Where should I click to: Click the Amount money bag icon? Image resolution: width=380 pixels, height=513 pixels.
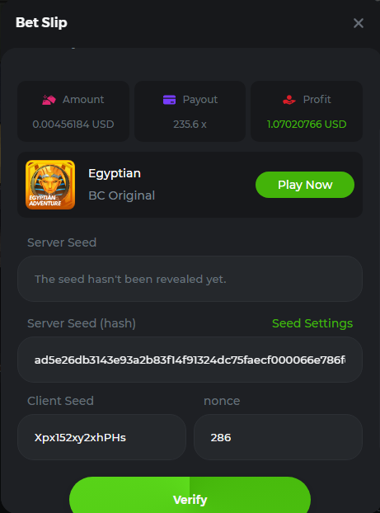coord(49,100)
